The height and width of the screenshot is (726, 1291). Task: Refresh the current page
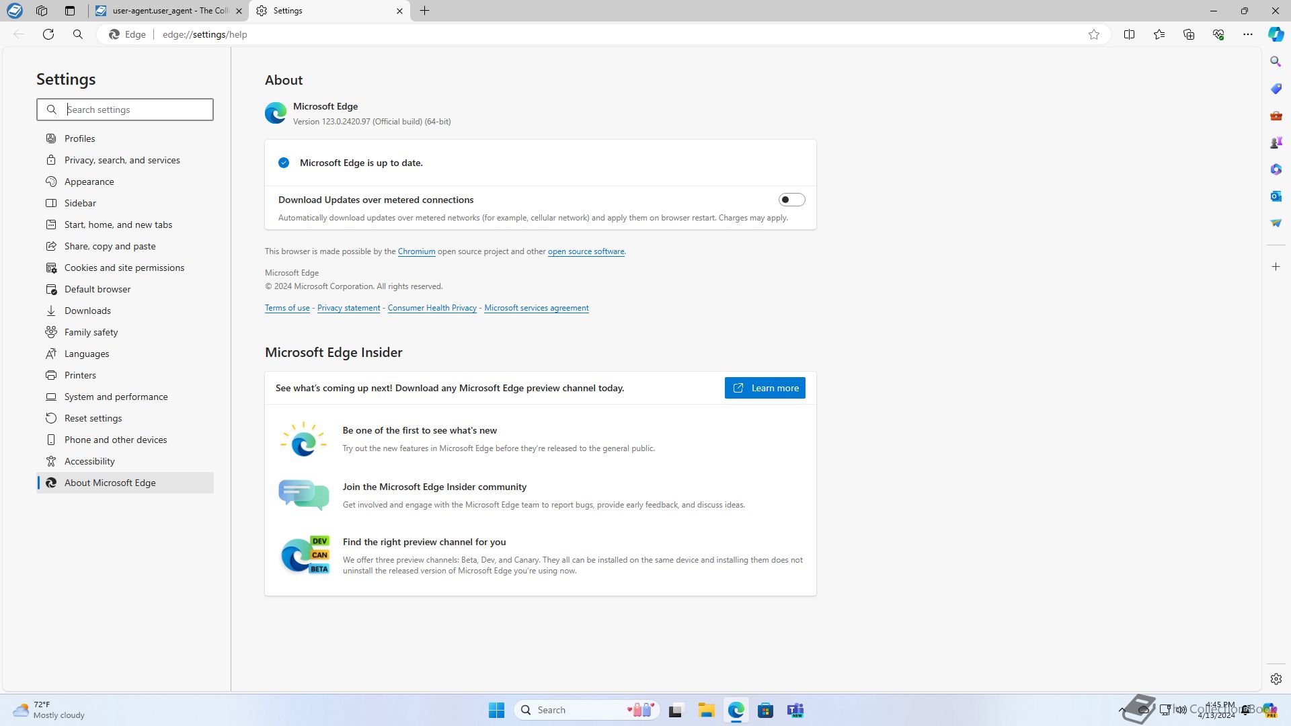tap(48, 34)
